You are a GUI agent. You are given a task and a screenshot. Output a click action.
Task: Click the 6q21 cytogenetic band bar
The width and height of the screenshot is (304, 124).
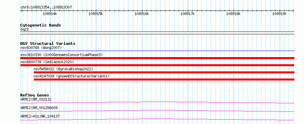(157, 33)
